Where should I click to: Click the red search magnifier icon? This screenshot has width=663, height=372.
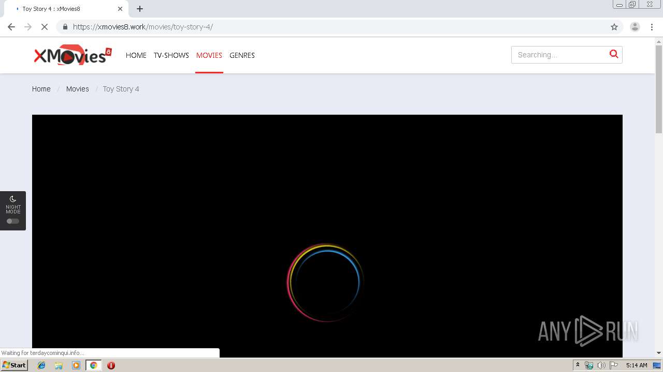[614, 54]
